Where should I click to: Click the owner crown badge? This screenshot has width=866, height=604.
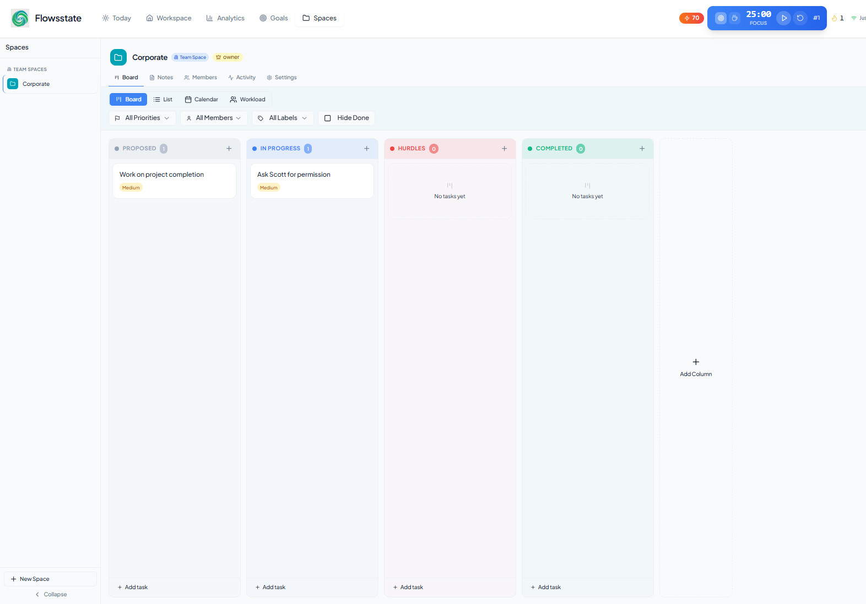point(228,57)
